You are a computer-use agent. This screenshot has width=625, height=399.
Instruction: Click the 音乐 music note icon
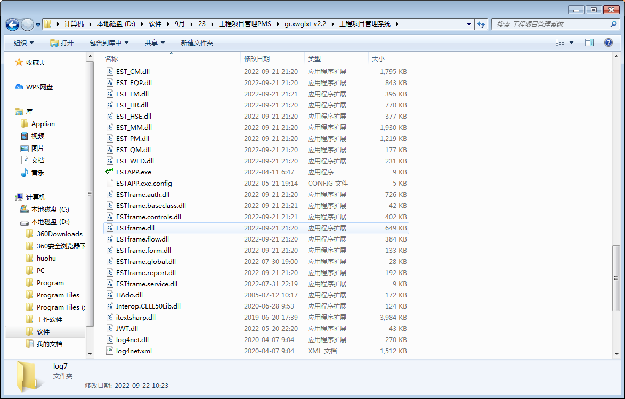pyautogui.click(x=25, y=173)
